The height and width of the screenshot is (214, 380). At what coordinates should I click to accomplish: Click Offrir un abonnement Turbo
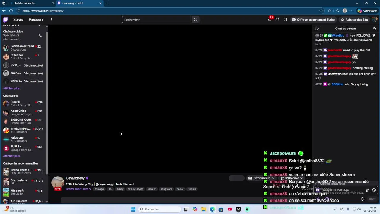[x=313, y=20]
